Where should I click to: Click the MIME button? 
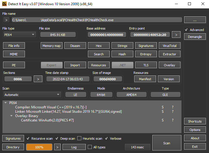[x=14, y=54]
